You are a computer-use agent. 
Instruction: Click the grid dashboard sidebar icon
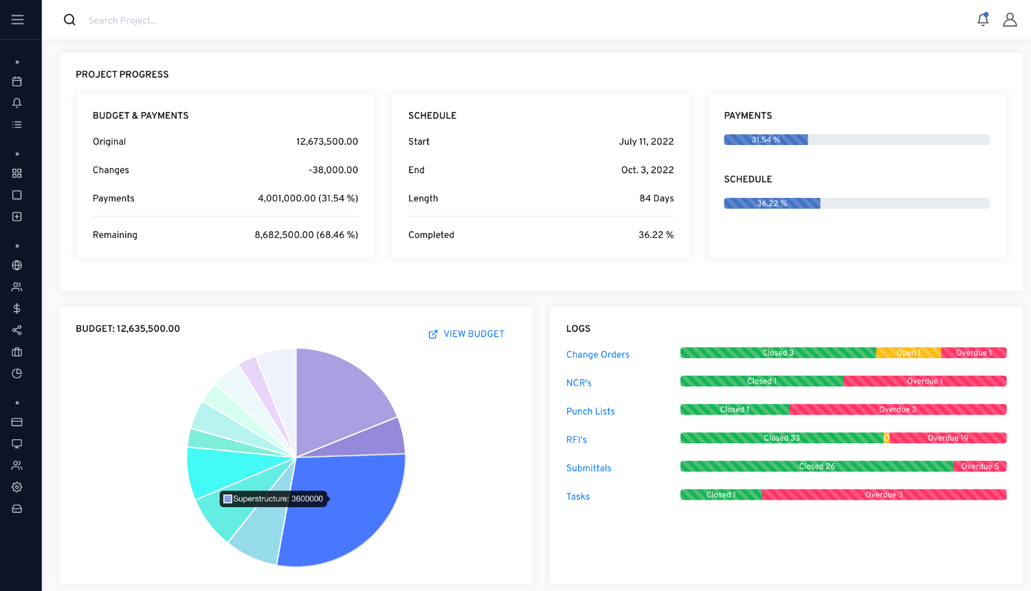(x=17, y=174)
